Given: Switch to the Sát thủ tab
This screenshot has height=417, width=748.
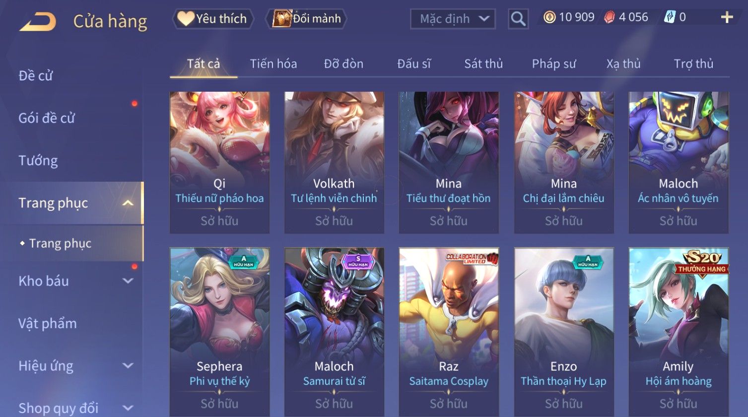Looking at the screenshot, I should click(483, 64).
